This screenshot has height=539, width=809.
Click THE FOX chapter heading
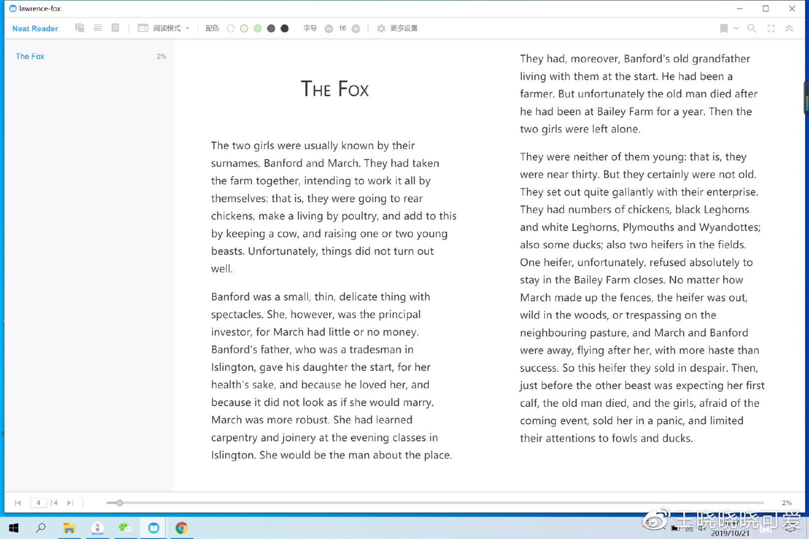[x=335, y=89]
